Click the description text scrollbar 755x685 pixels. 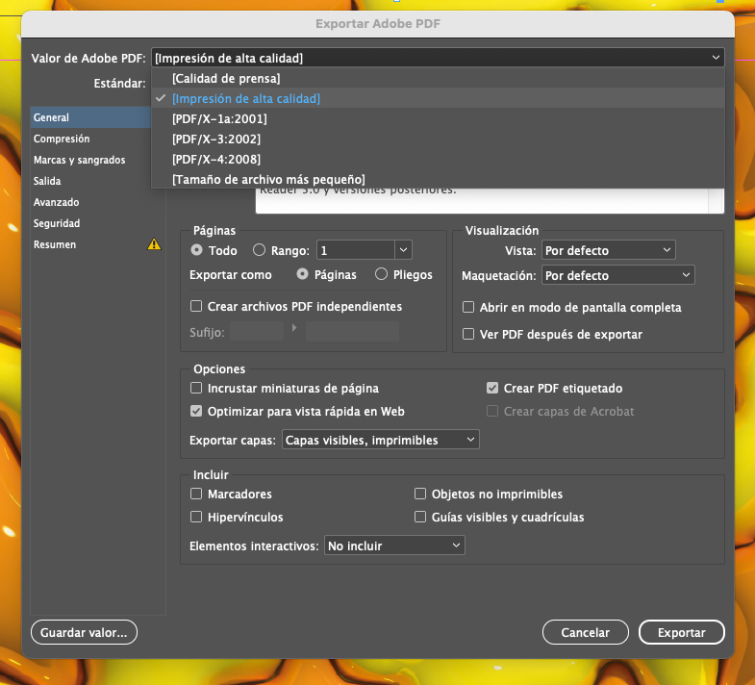pyautogui.click(x=716, y=201)
